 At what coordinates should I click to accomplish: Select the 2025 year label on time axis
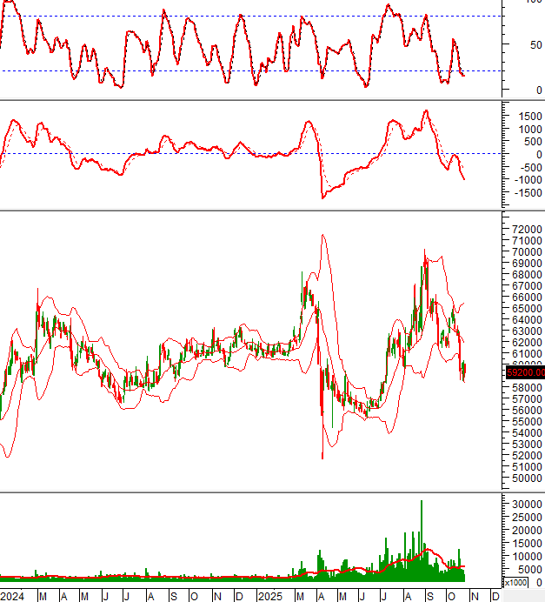tap(269, 597)
